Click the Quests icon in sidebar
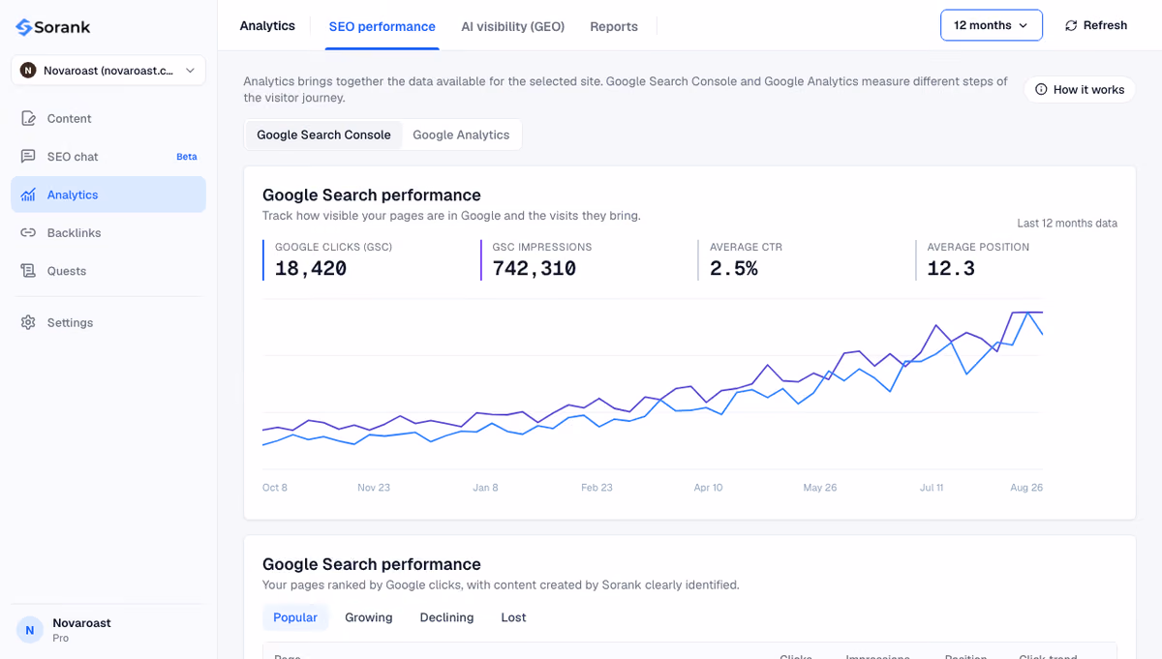The width and height of the screenshot is (1162, 659). pyautogui.click(x=28, y=271)
